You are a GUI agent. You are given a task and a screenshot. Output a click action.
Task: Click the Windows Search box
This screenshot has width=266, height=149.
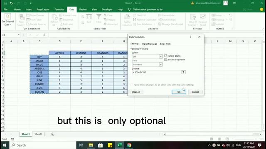43,145
